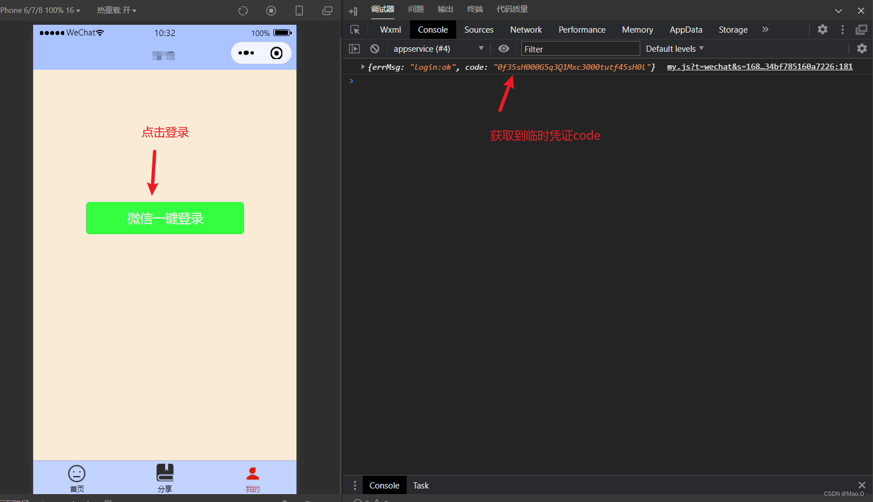Select the 代码质量 tab
873x502 pixels.
(x=512, y=10)
